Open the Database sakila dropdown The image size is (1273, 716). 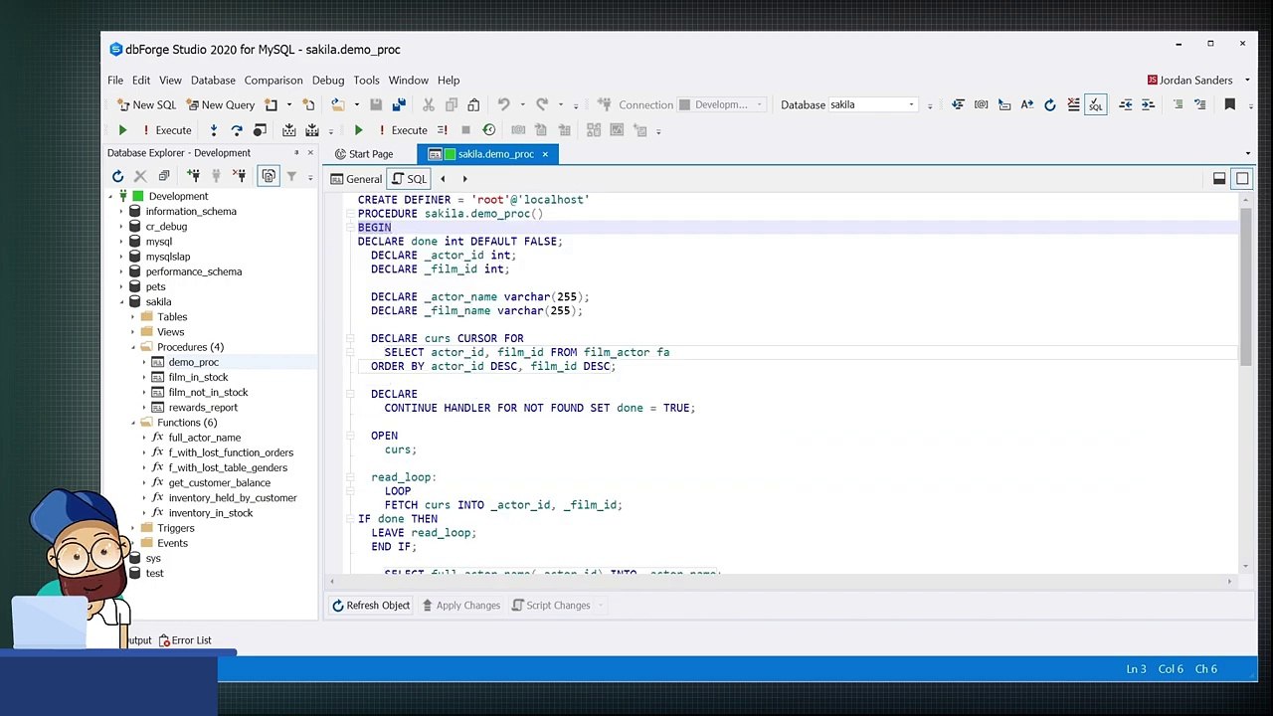click(x=910, y=104)
